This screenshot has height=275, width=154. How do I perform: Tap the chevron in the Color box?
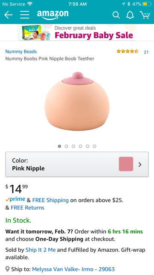pos(140,165)
